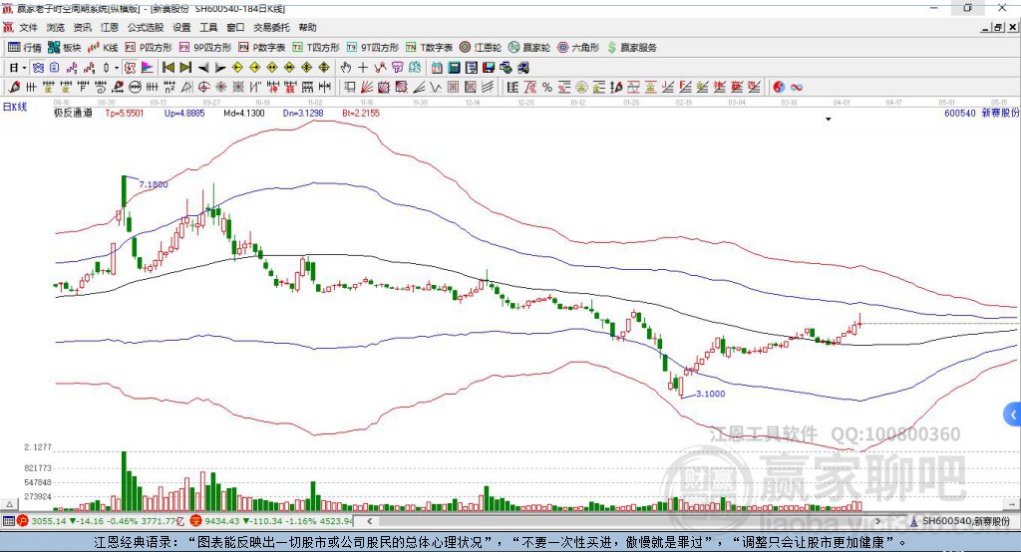Open the 江恩轮 Gann wheel
The image size is (1021, 552).
click(481, 48)
